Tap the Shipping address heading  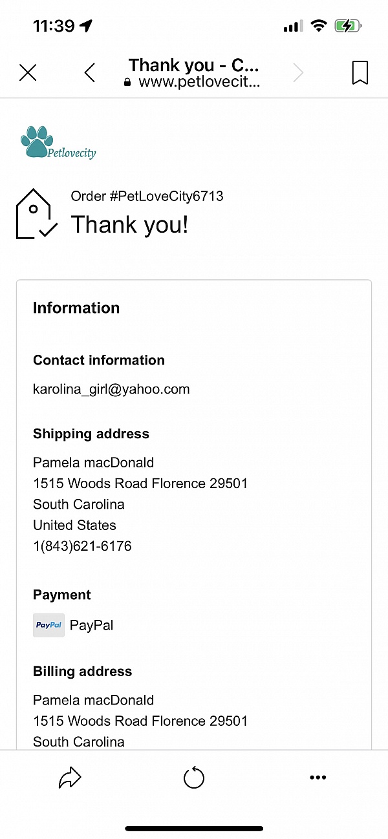click(x=91, y=434)
